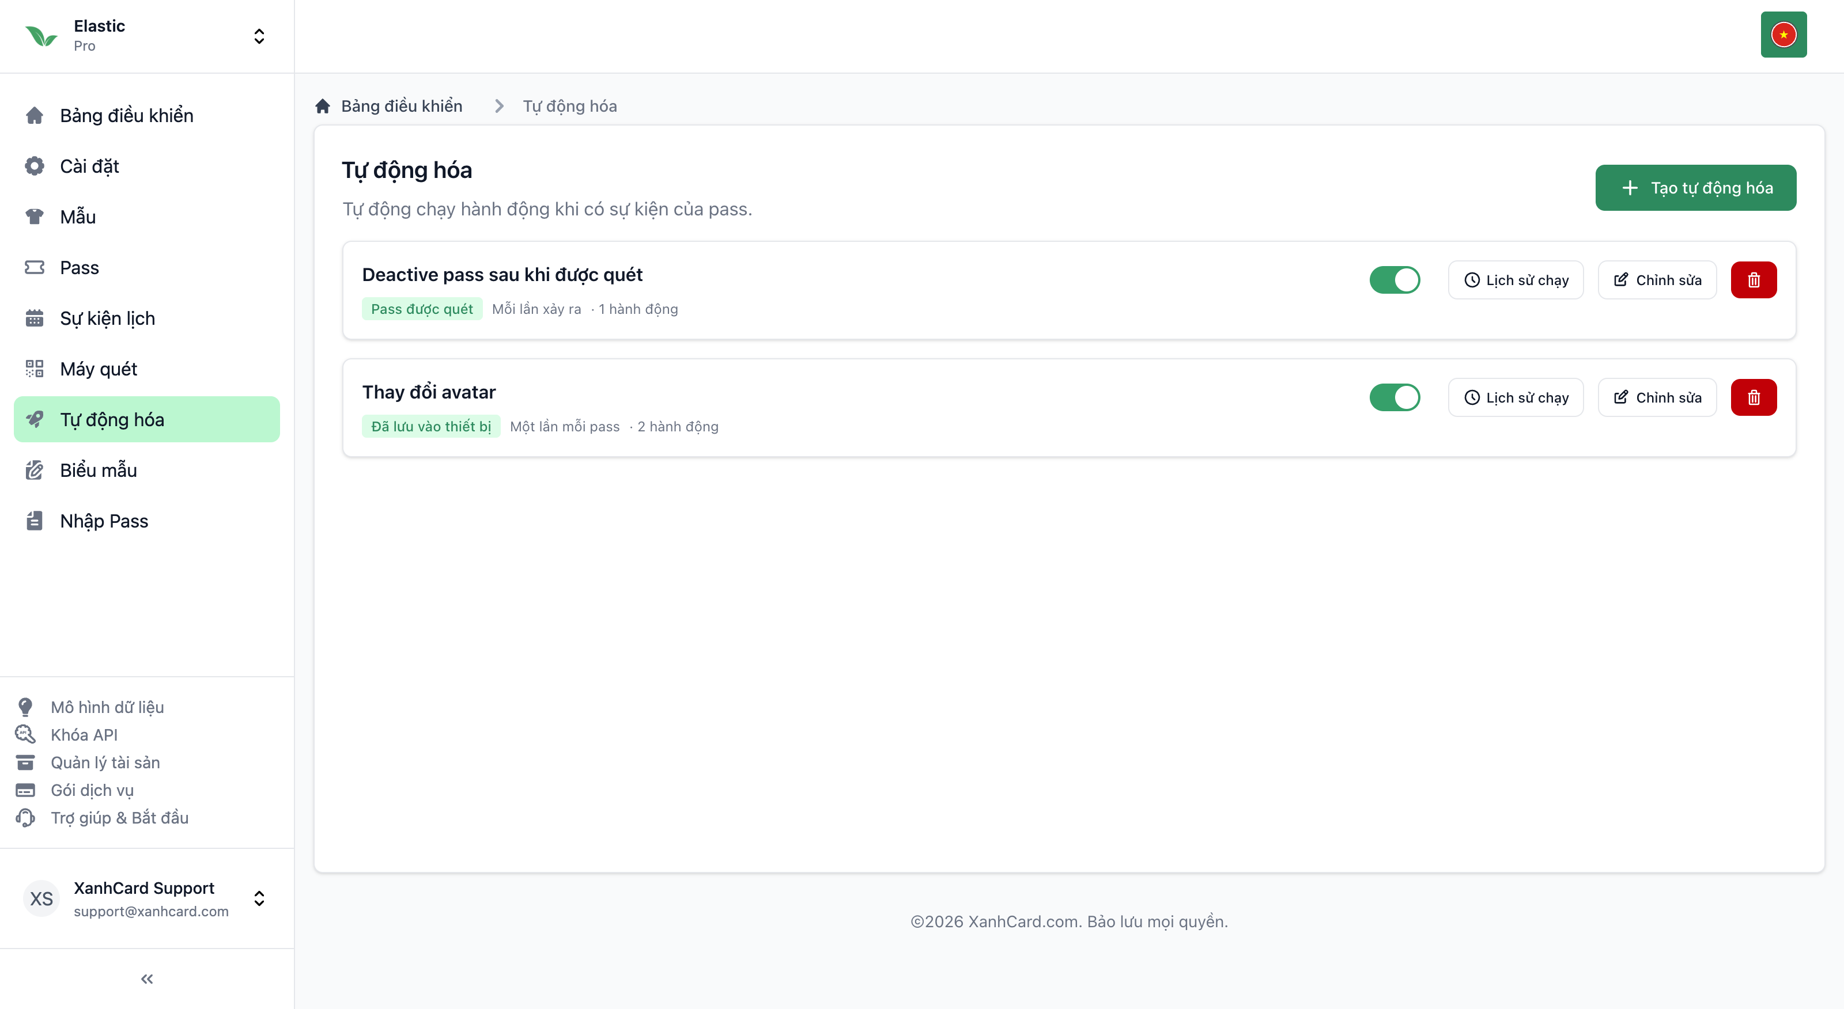Collapse the sidebar with double chevron
This screenshot has width=1844, height=1009.
pos(147,979)
